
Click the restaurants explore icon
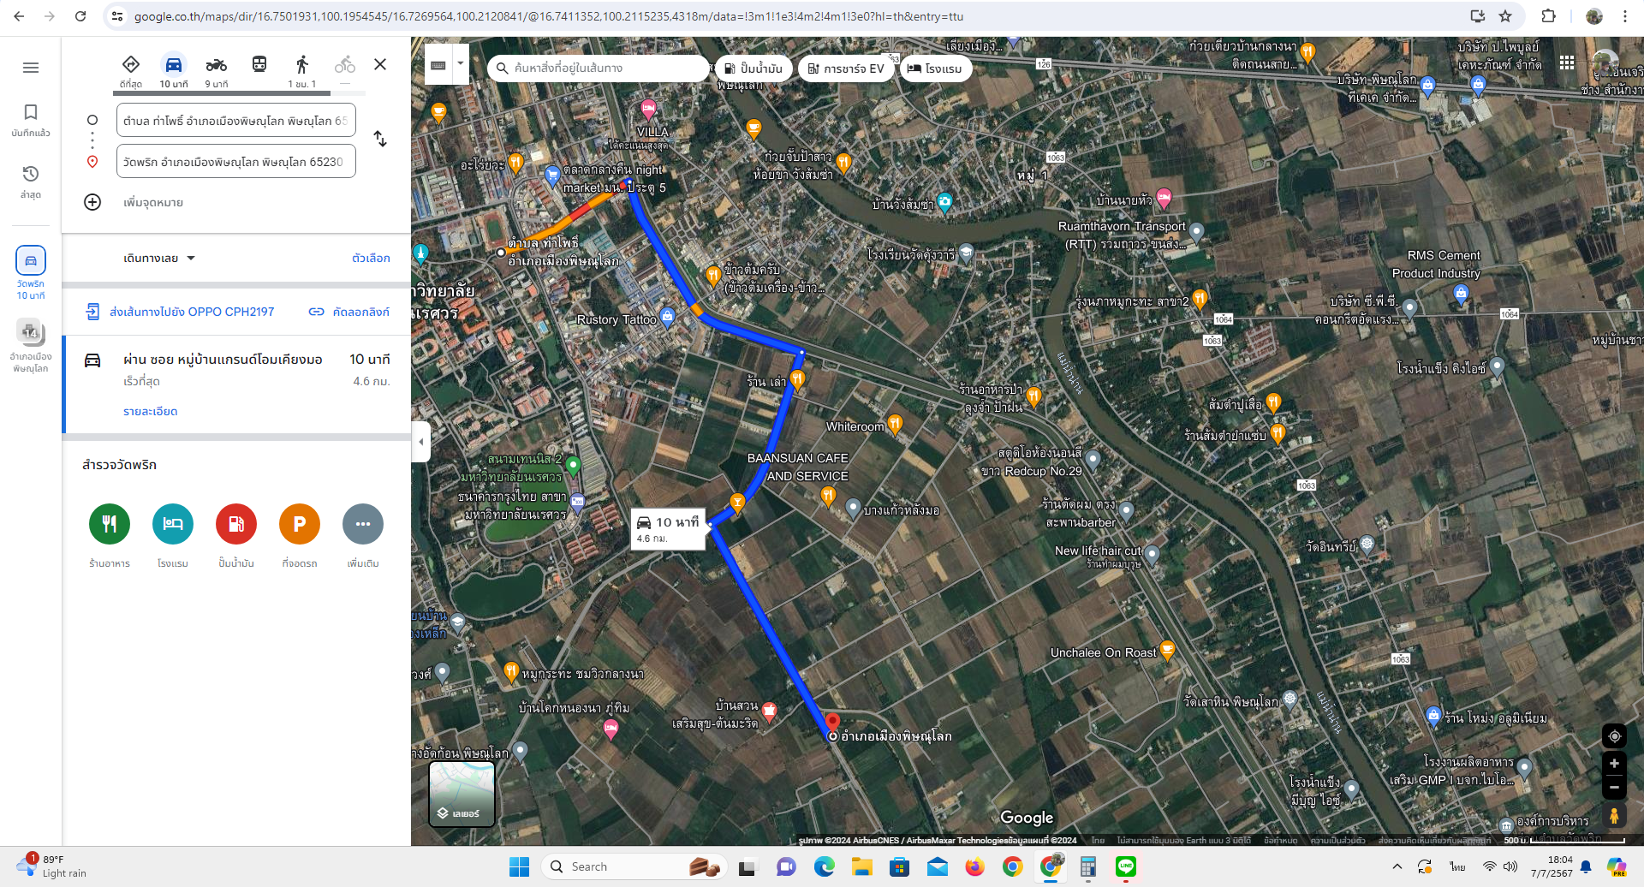pyautogui.click(x=110, y=524)
